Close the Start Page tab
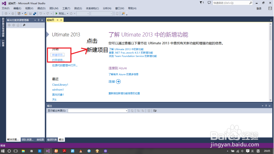274x154 pixels. pos(61,20)
